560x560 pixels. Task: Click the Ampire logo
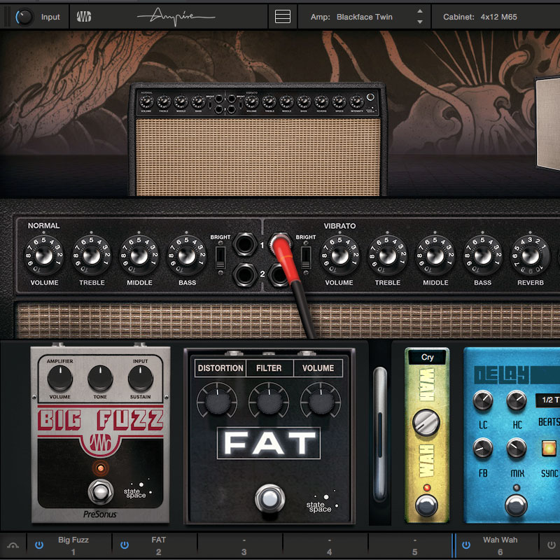pyautogui.click(x=176, y=16)
